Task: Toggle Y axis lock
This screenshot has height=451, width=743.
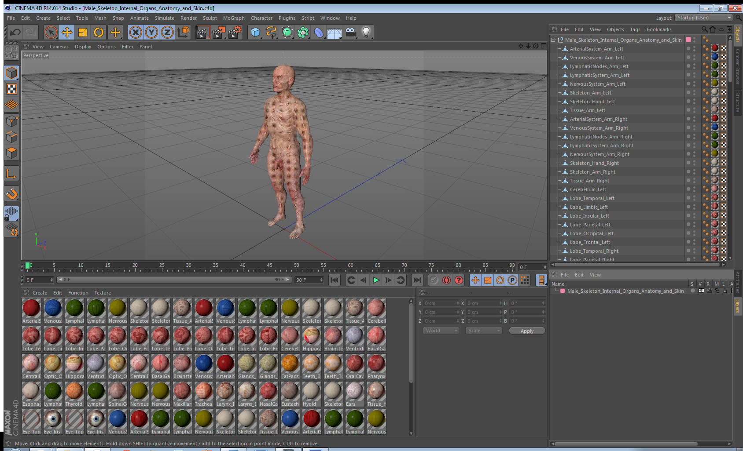Action: [151, 32]
